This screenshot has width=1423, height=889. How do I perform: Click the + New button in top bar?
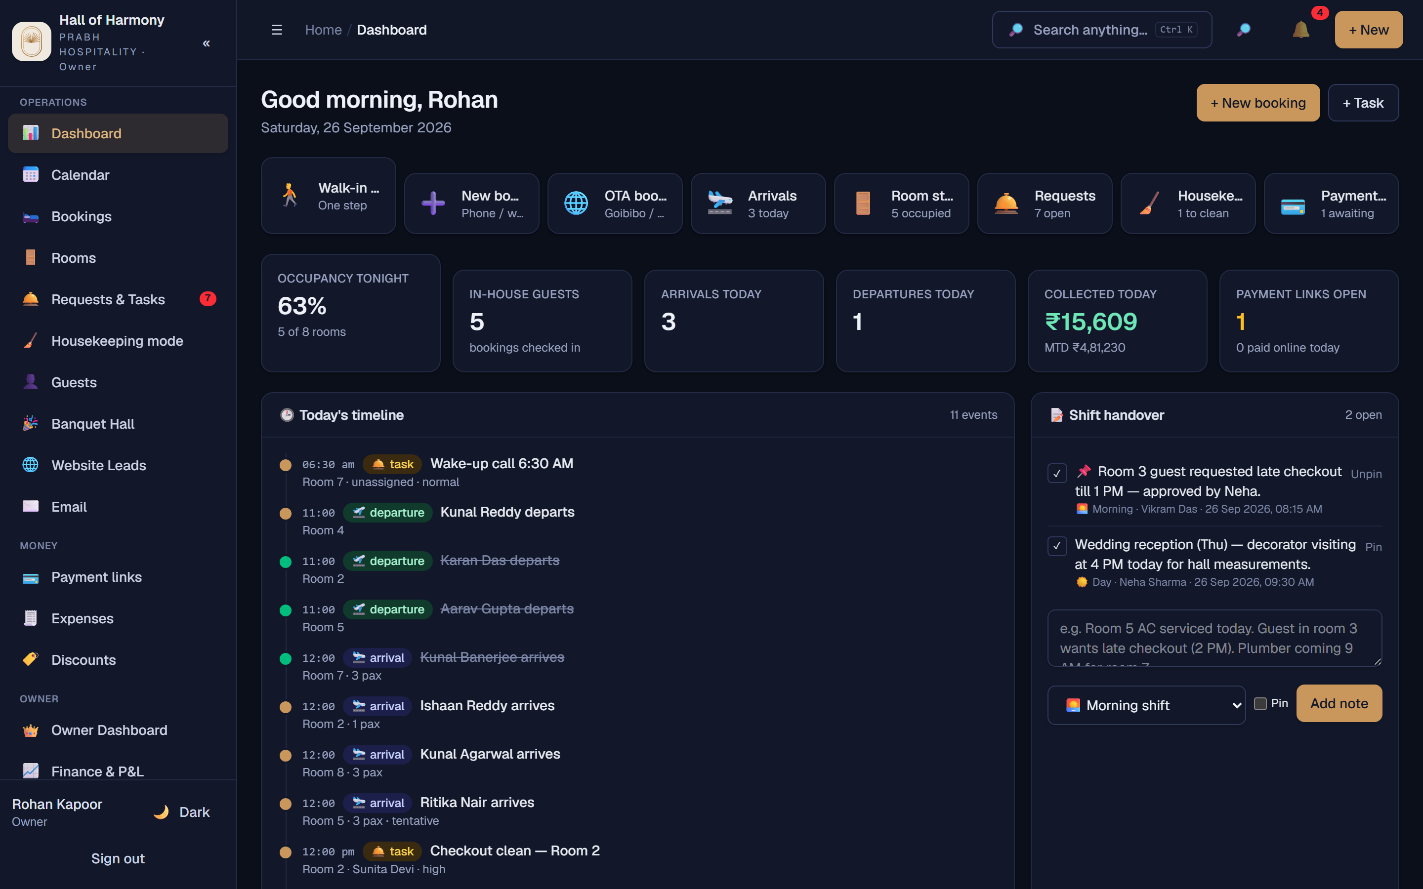click(x=1368, y=30)
